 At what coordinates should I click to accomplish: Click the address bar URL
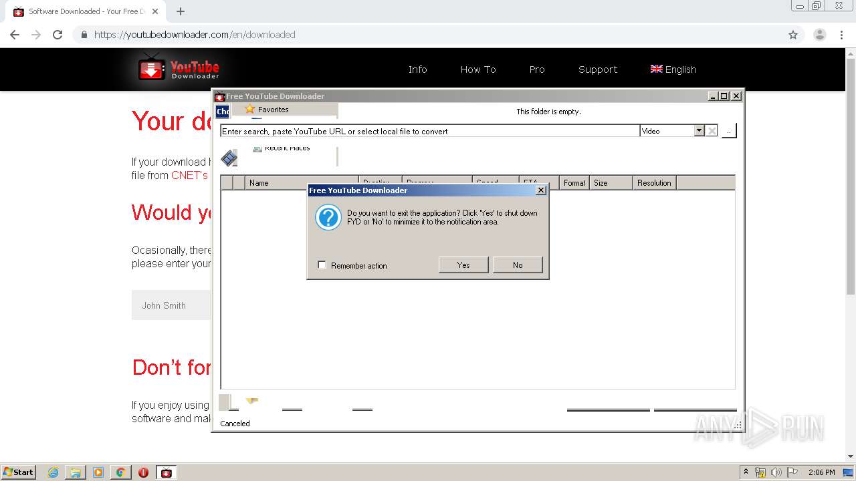[x=195, y=35]
